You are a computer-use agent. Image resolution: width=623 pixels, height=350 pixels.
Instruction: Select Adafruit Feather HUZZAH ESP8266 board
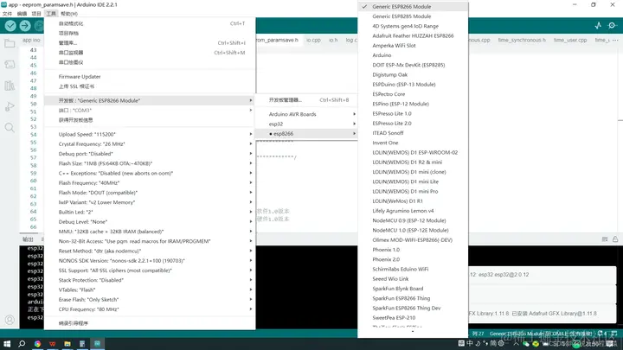(x=413, y=35)
